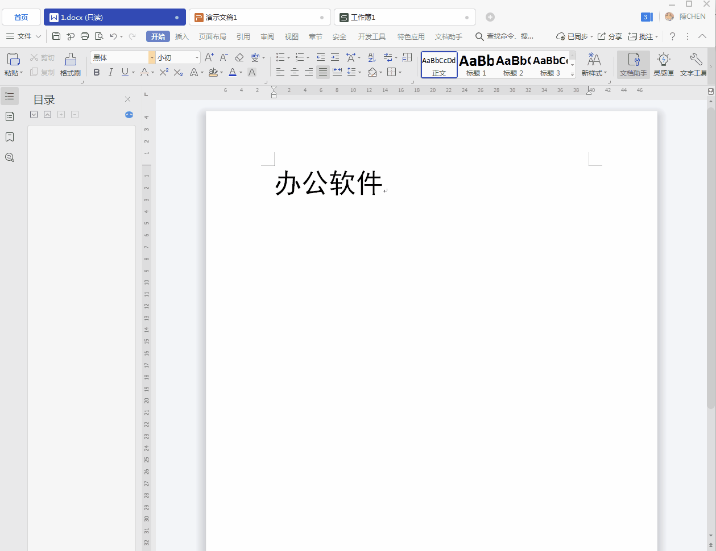Viewport: 716px width, 551px height.
Task: Open the paragraph shading fill color
Action: tap(372, 72)
